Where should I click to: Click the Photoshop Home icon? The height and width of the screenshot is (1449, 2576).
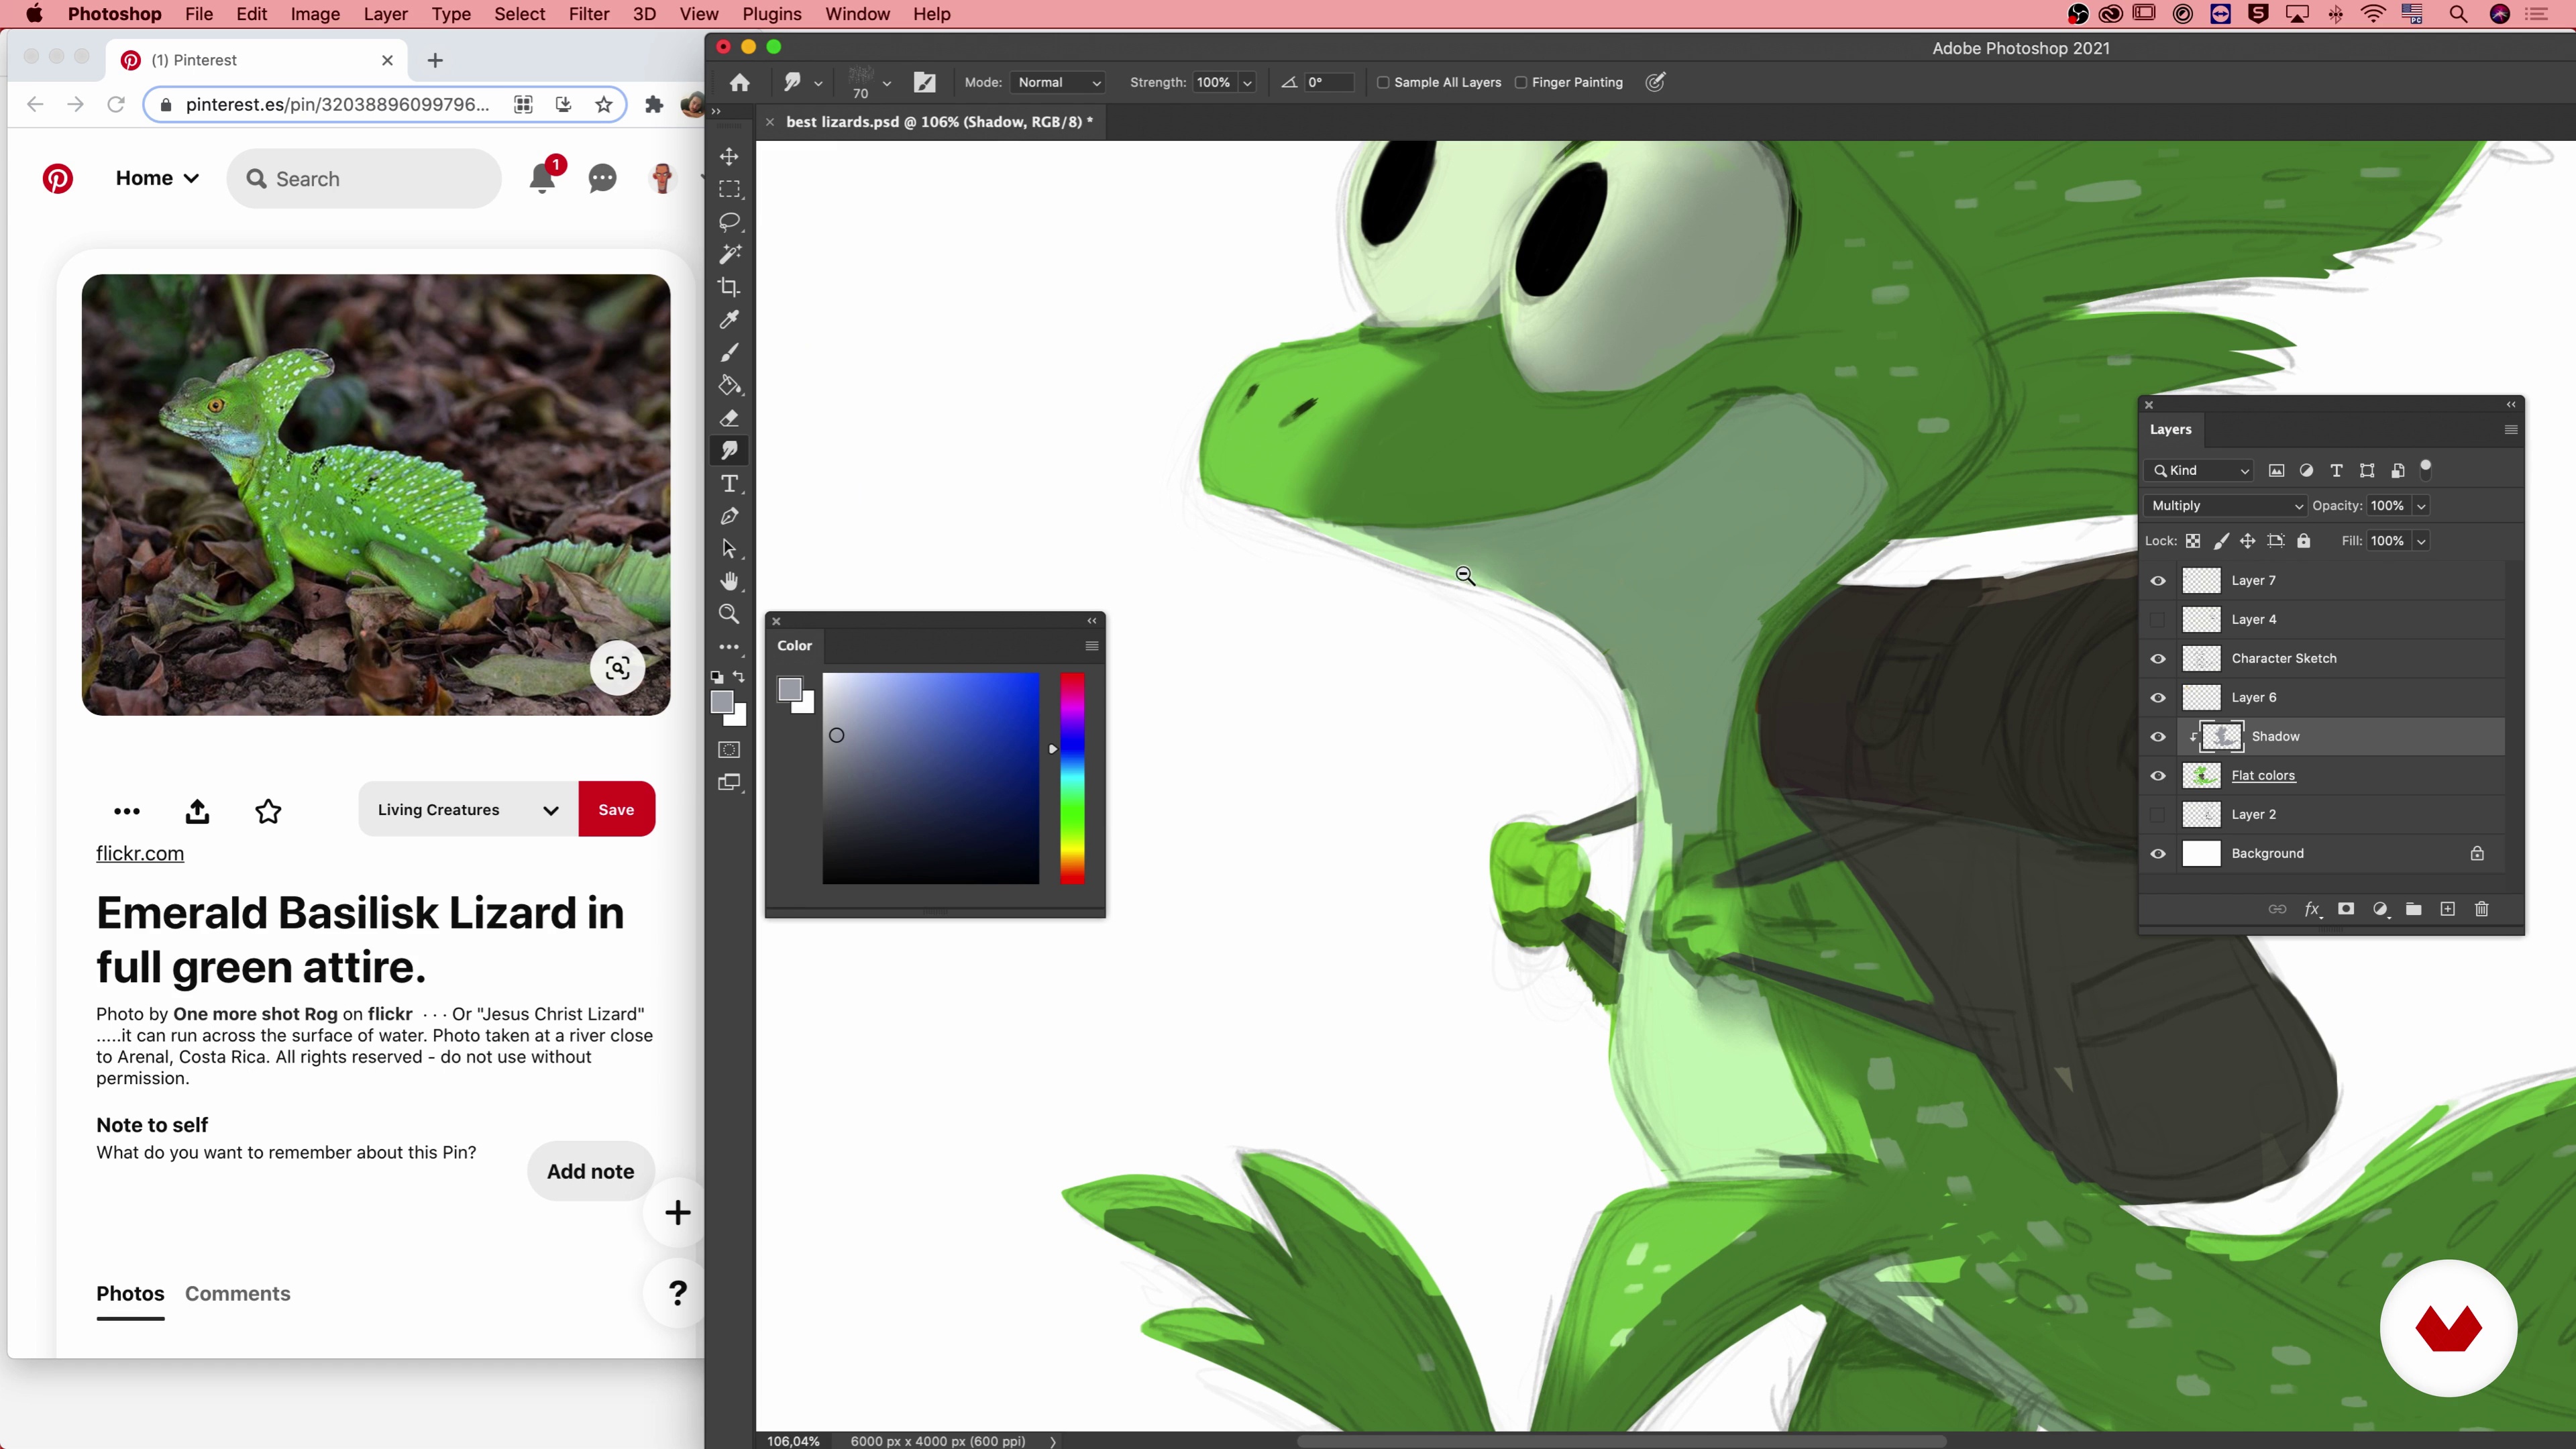point(740,82)
